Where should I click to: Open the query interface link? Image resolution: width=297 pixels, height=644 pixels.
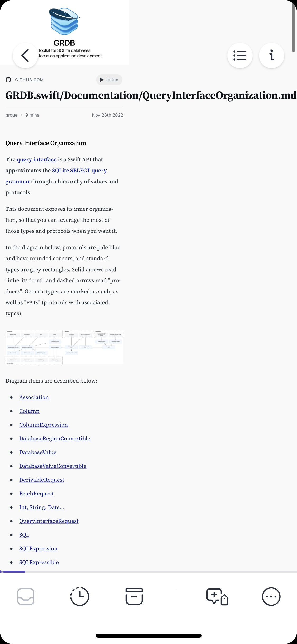(x=36, y=159)
